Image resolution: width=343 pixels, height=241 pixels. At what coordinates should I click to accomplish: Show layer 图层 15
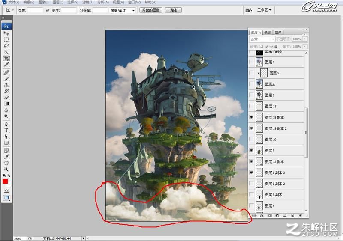click(x=252, y=106)
